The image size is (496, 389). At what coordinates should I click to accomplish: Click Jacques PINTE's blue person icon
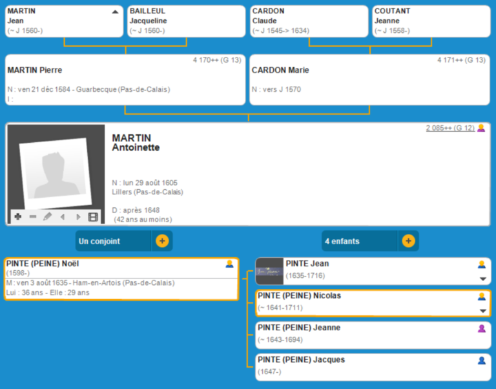(x=481, y=361)
